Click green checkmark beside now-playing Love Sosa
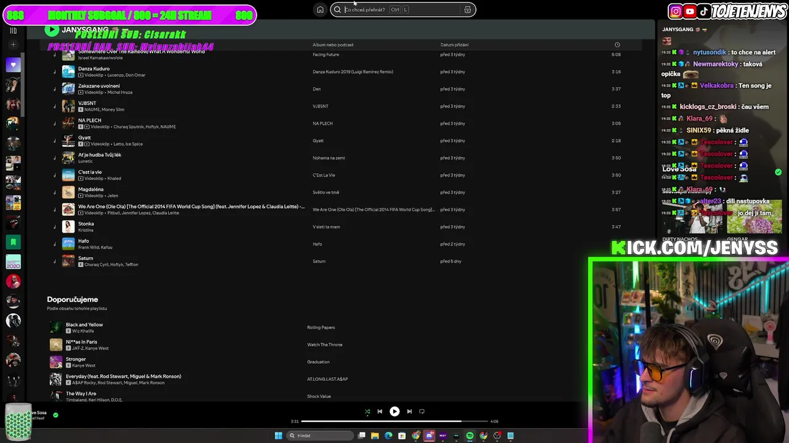 55,415
